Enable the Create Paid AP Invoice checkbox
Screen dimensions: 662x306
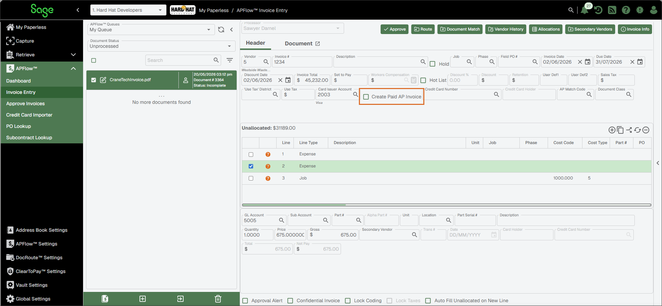coord(366,97)
